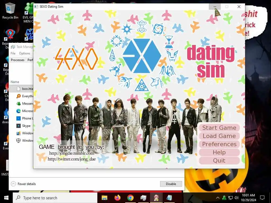Screen dimensions: 271x203
Task: Open the EVIL GREEN MEN desktop shortcut
Action: pos(28,12)
